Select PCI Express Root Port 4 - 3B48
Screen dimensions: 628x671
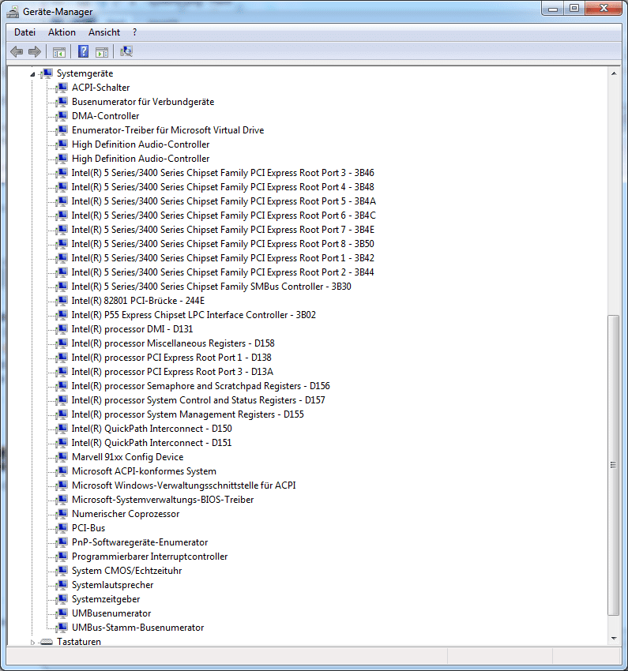(223, 186)
